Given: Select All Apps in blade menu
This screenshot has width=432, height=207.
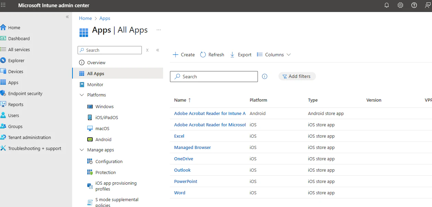Looking at the screenshot, I should click(117, 73).
